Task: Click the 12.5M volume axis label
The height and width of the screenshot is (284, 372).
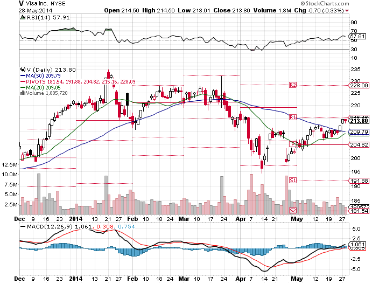Action: pos(10,164)
